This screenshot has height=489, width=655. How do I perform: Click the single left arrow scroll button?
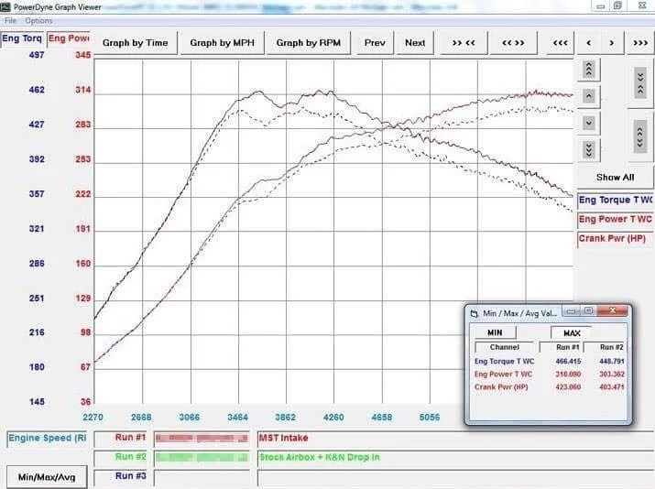pyautogui.click(x=588, y=43)
